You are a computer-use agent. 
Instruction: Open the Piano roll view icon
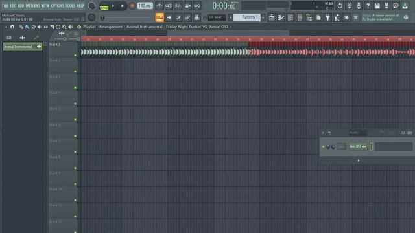[281, 17]
